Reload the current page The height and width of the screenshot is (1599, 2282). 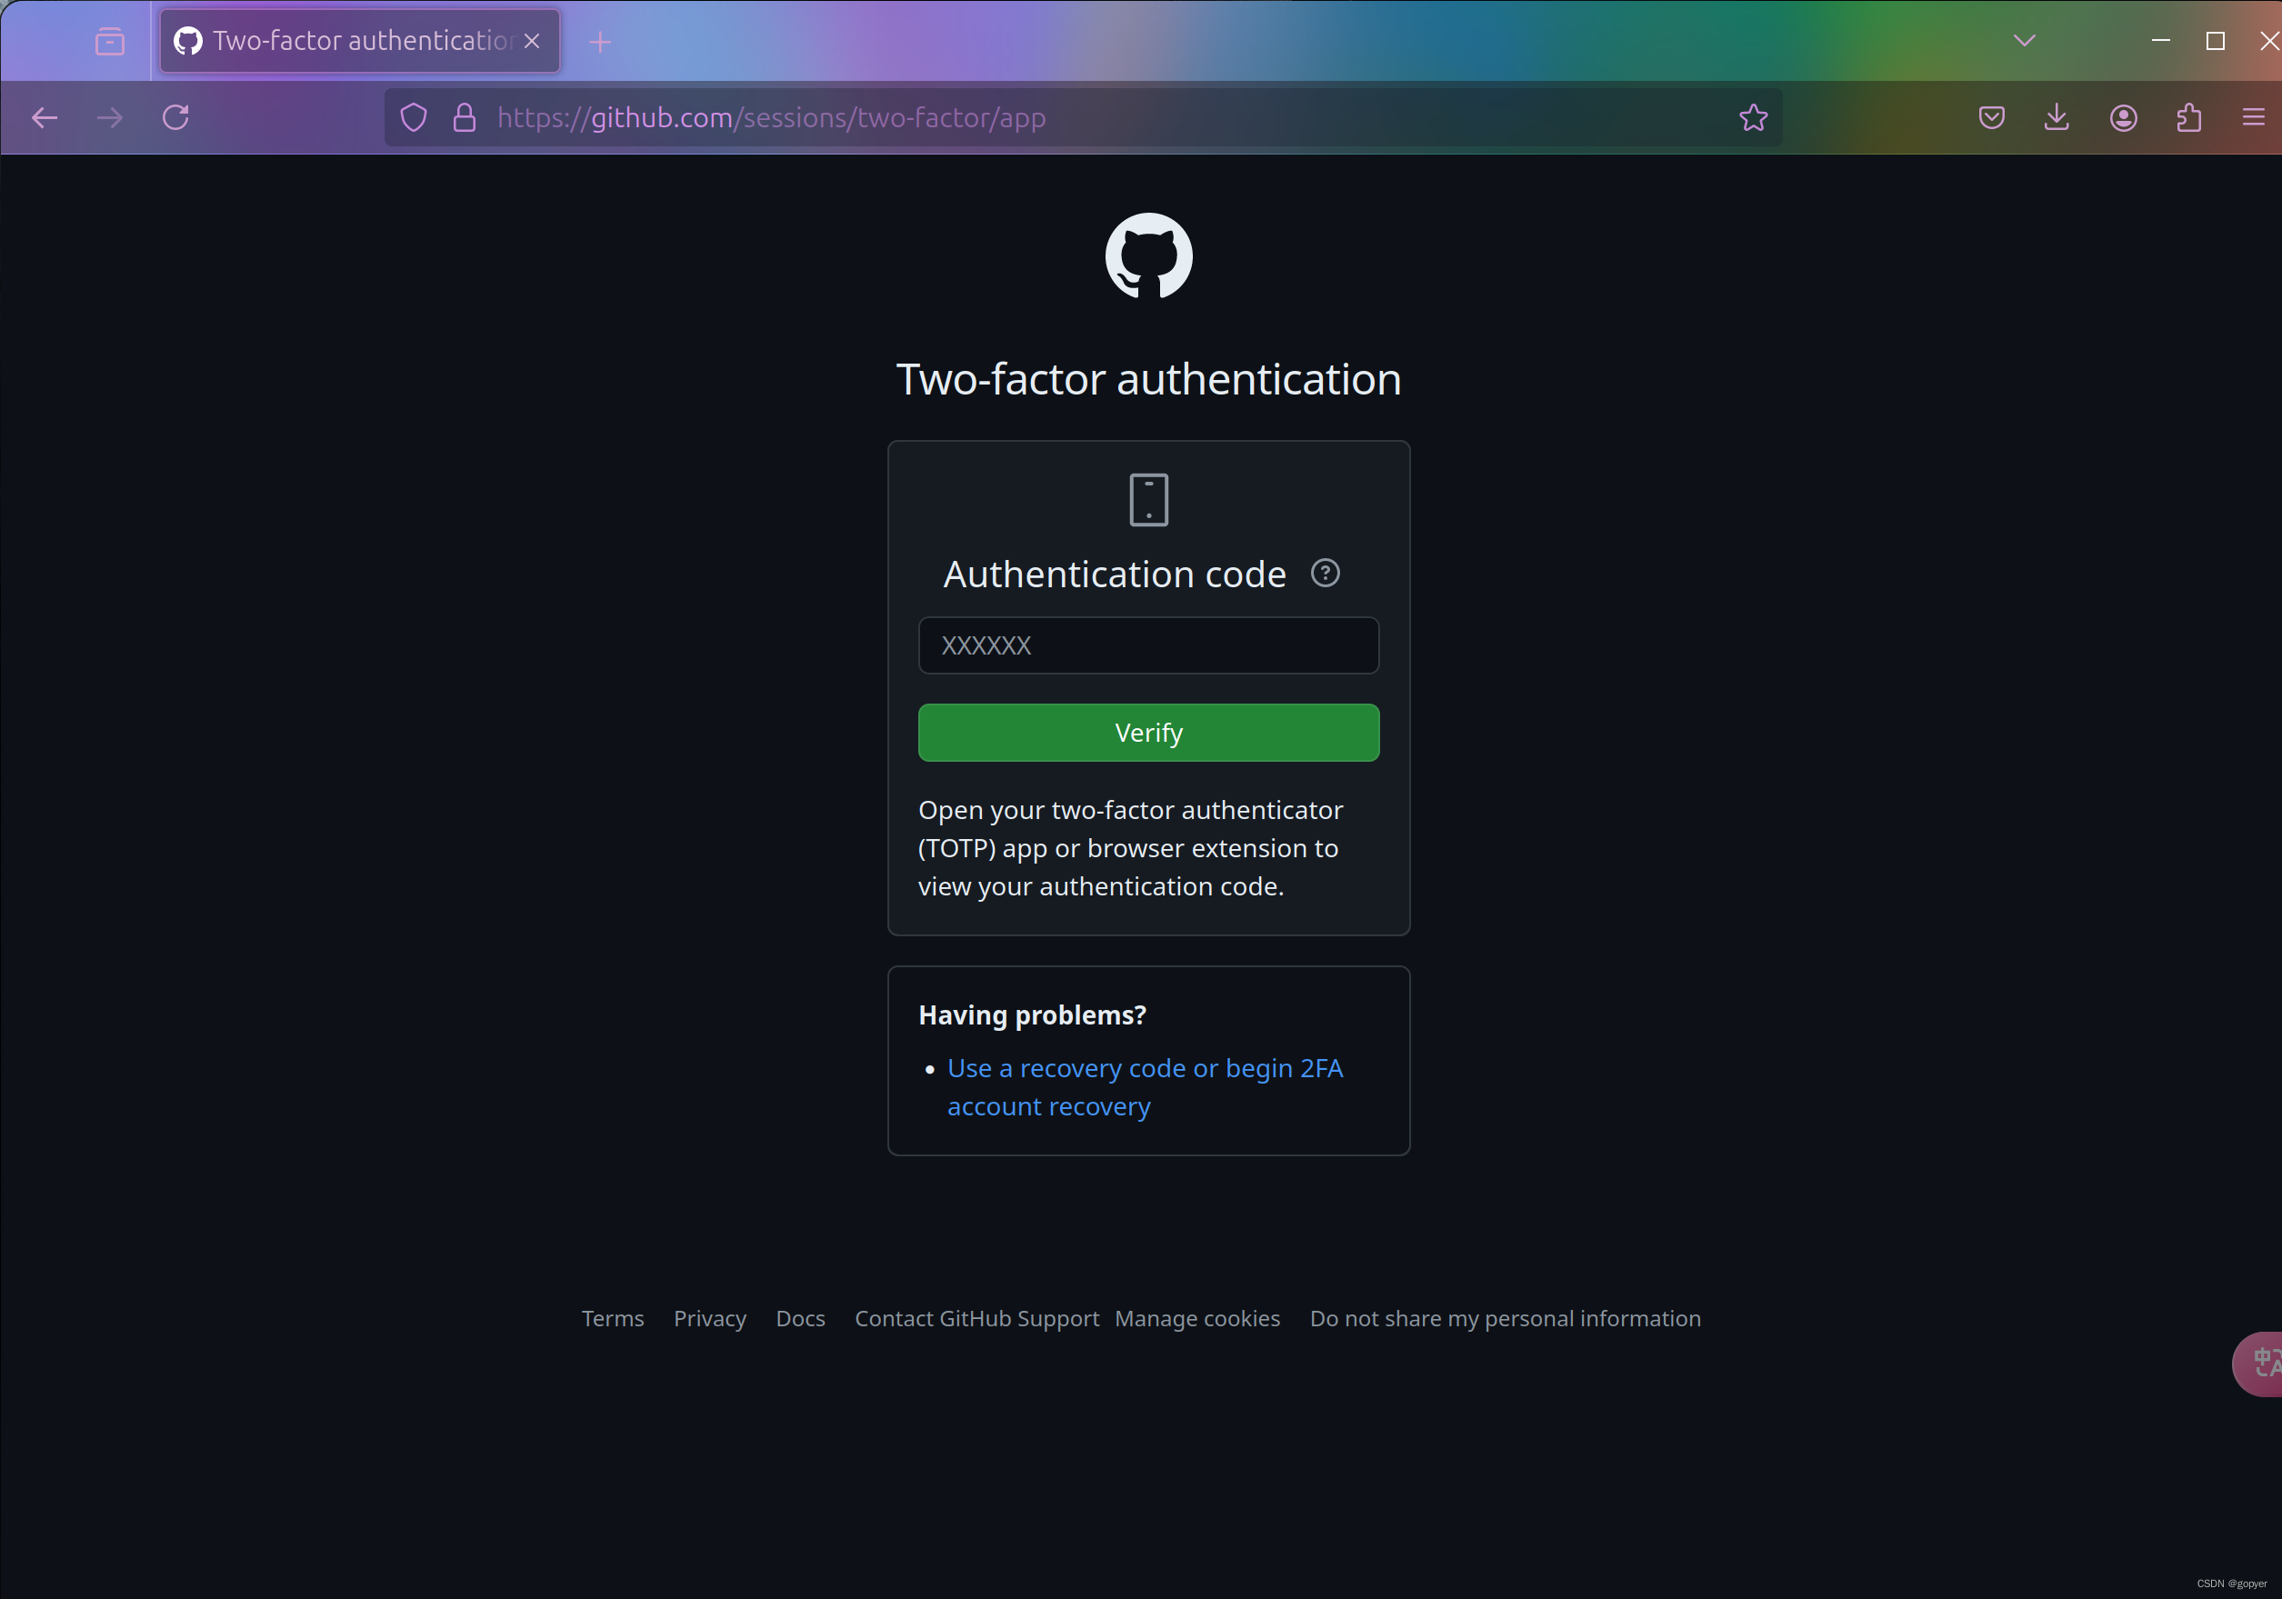click(175, 117)
